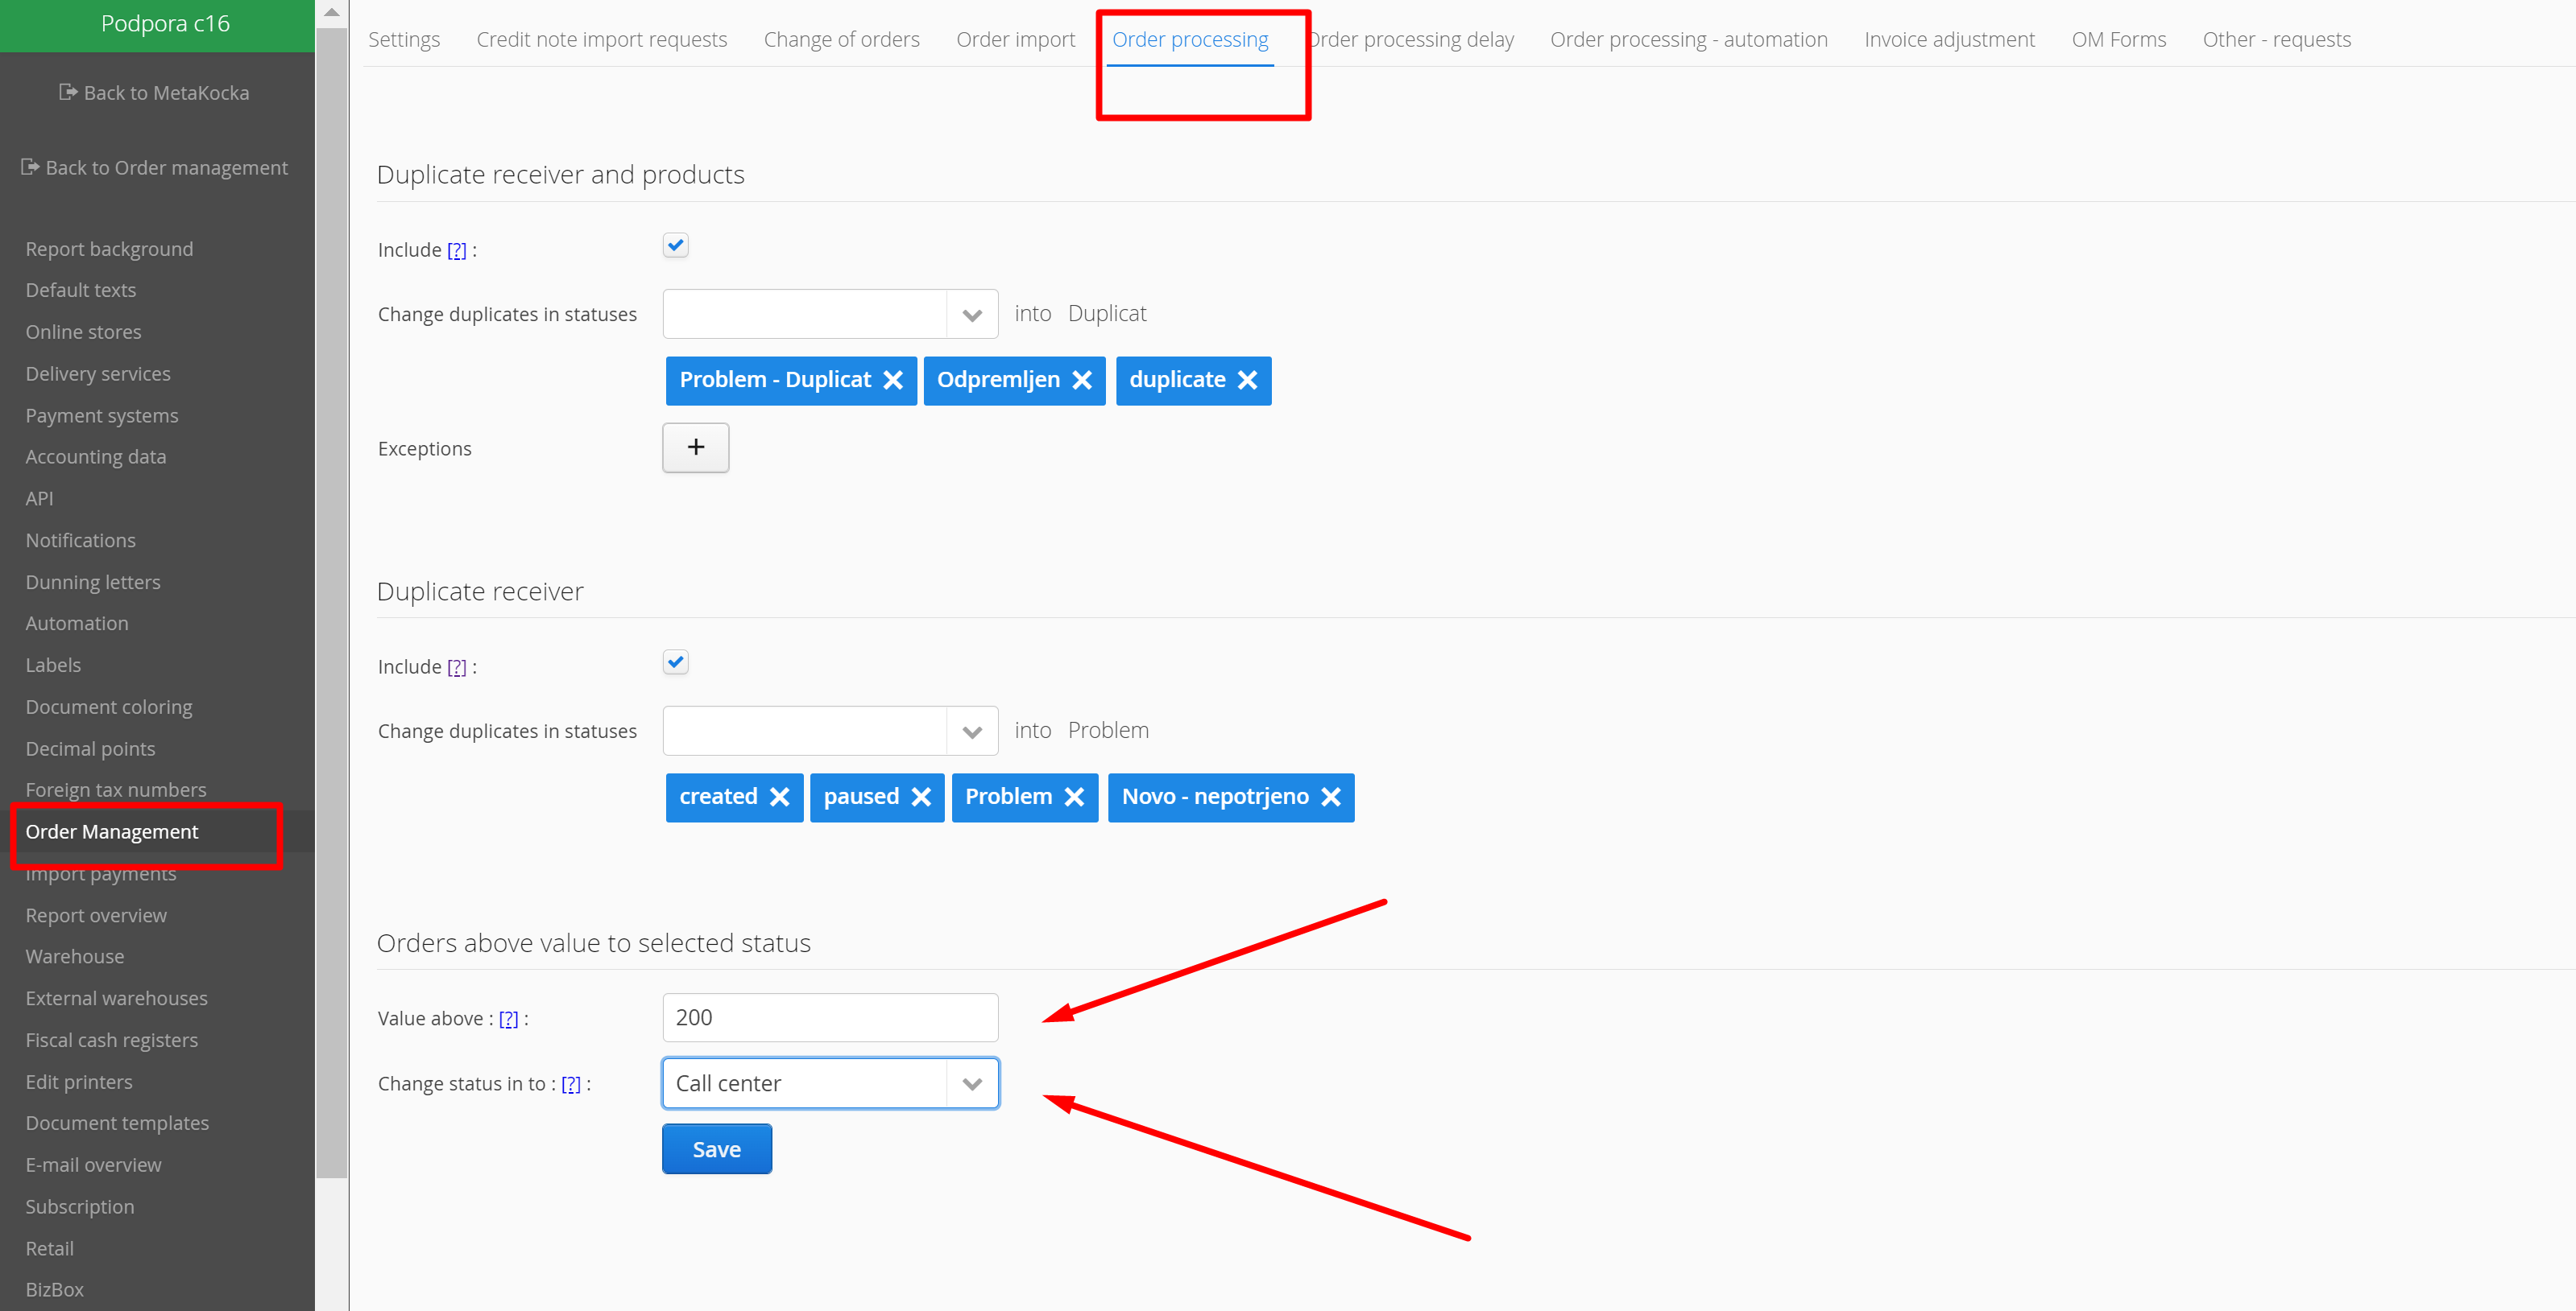Click the Value above input field
This screenshot has height=1311, width=2576.
coord(829,1017)
